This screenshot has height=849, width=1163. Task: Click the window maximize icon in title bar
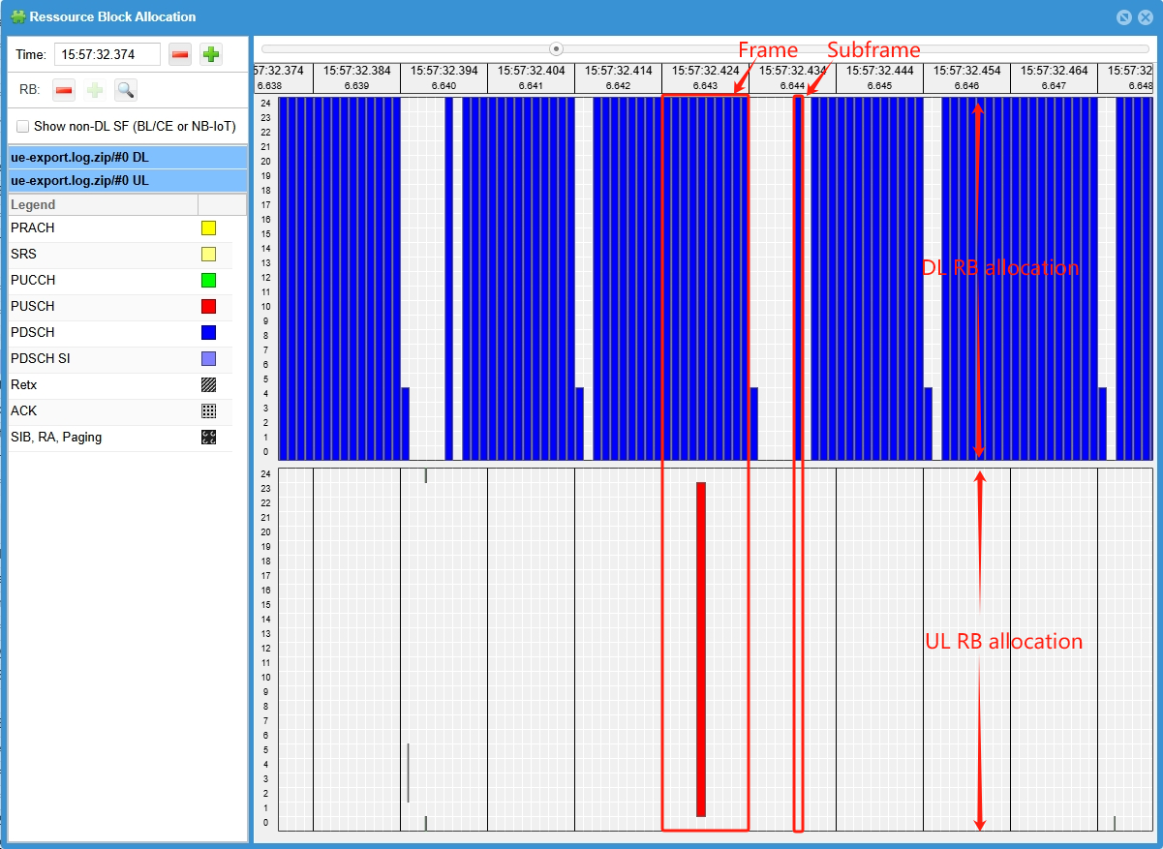pos(1123,16)
